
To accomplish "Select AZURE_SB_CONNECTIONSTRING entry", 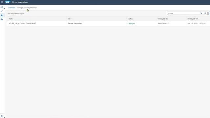I will click(22, 23).
